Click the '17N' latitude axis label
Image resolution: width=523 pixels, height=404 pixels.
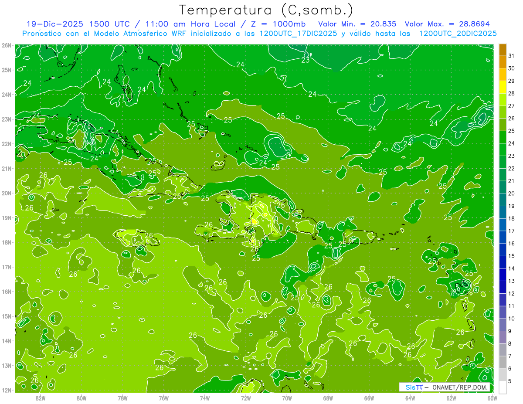7,267
